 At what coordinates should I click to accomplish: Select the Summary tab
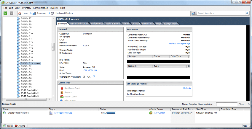(63, 24)
